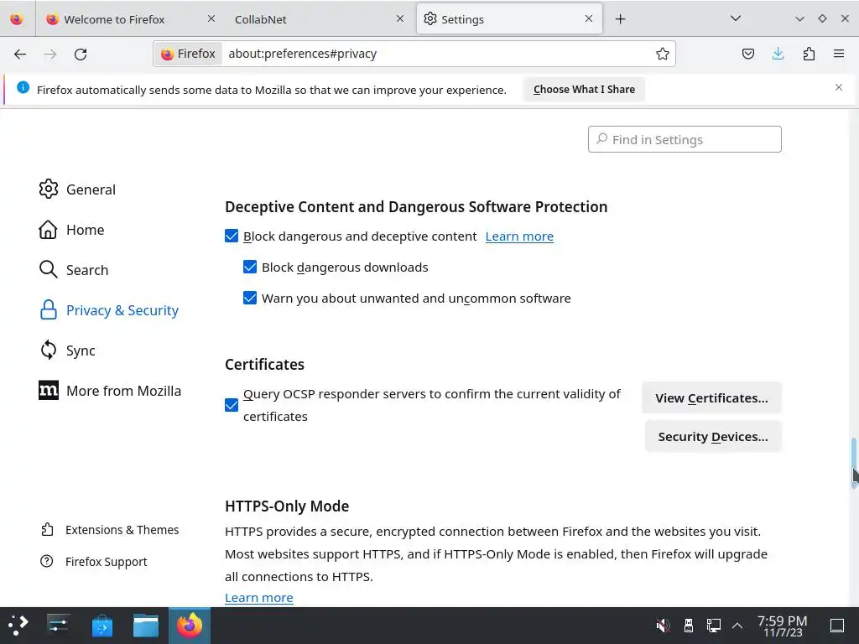859x644 pixels.
Task: Open the Save to Pocket icon
Action: coord(748,54)
